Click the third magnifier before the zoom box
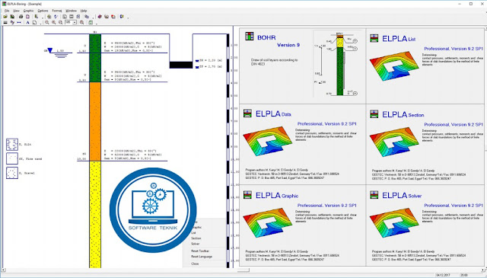The width and height of the screenshot is (487, 278). coord(61,22)
